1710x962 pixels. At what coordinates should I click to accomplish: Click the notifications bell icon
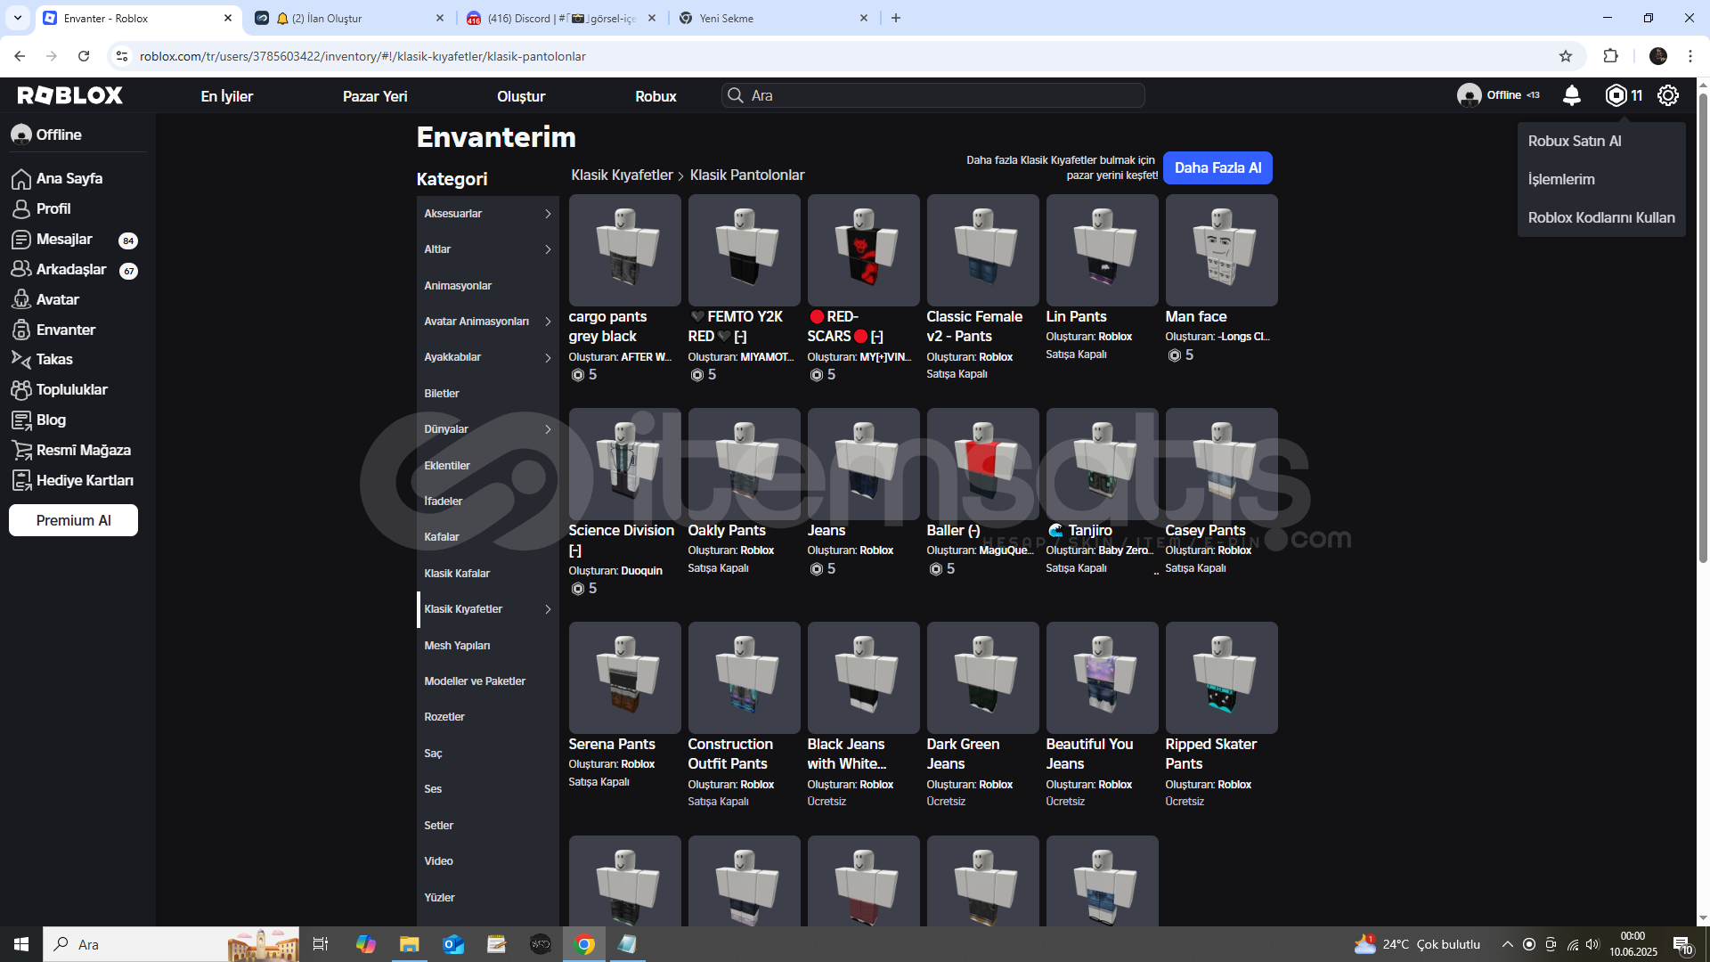(x=1572, y=95)
